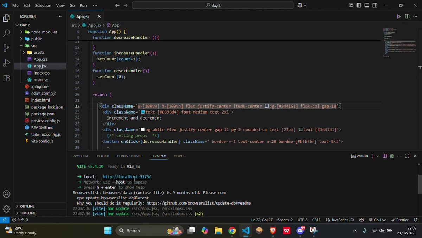422x238 pixels.
Task: Click Prettier in status bar
Action: tap(399, 220)
